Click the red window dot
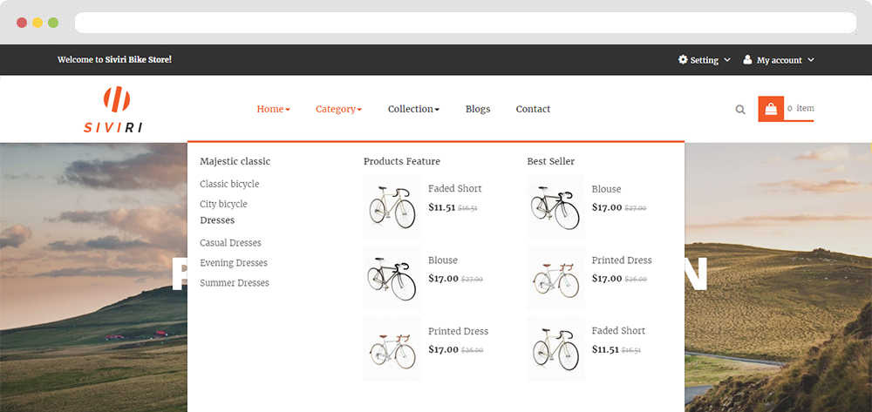The height and width of the screenshot is (412, 872). [x=22, y=23]
